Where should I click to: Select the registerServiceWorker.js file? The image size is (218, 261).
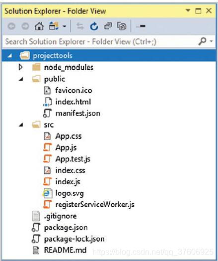(95, 205)
